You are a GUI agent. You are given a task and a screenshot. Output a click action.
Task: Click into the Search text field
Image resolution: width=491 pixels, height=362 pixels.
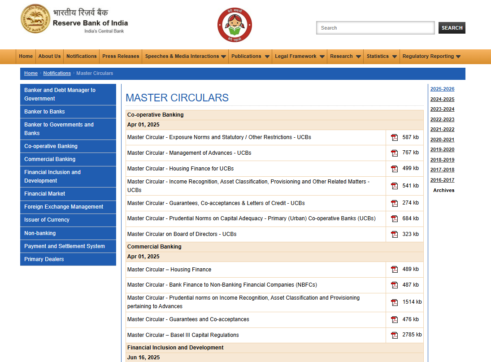[x=375, y=28]
